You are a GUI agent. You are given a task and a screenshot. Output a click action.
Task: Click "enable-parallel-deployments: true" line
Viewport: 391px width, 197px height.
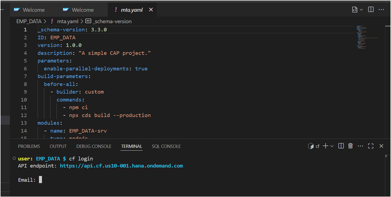coord(96,69)
